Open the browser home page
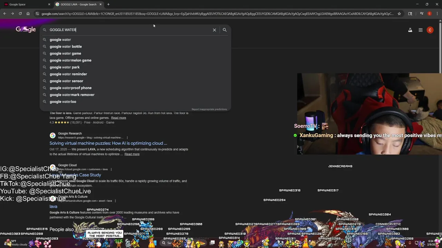Image resolution: width=442 pixels, height=248 pixels. click(x=28, y=14)
